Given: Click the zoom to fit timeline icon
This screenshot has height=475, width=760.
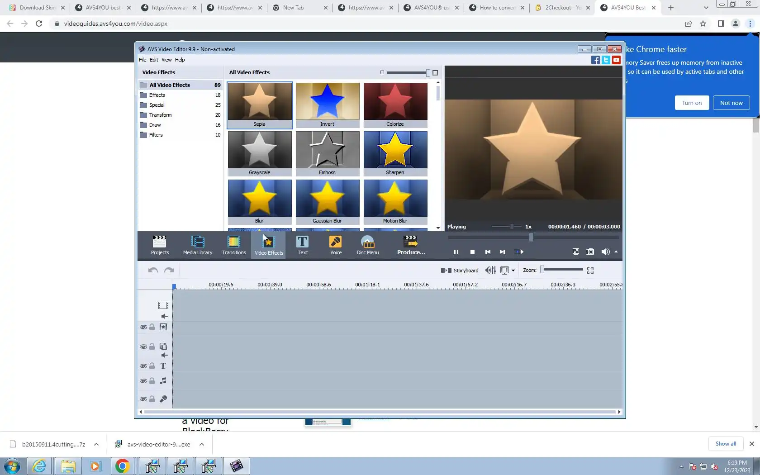Looking at the screenshot, I should (590, 271).
